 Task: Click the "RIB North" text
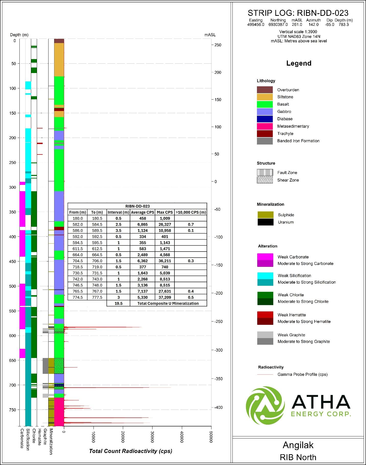(x=298, y=457)
